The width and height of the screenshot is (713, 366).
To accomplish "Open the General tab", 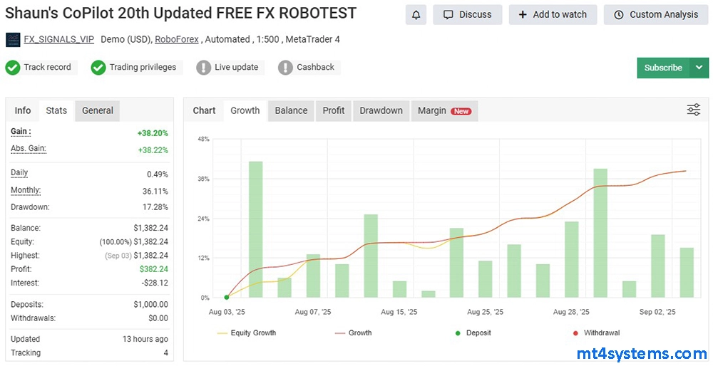I will (x=98, y=110).
